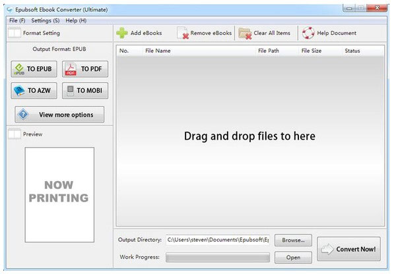Screen dimensions: 396x274
Task: Minimize the Epubsoft Ebook Converter window
Action: coord(349,8)
